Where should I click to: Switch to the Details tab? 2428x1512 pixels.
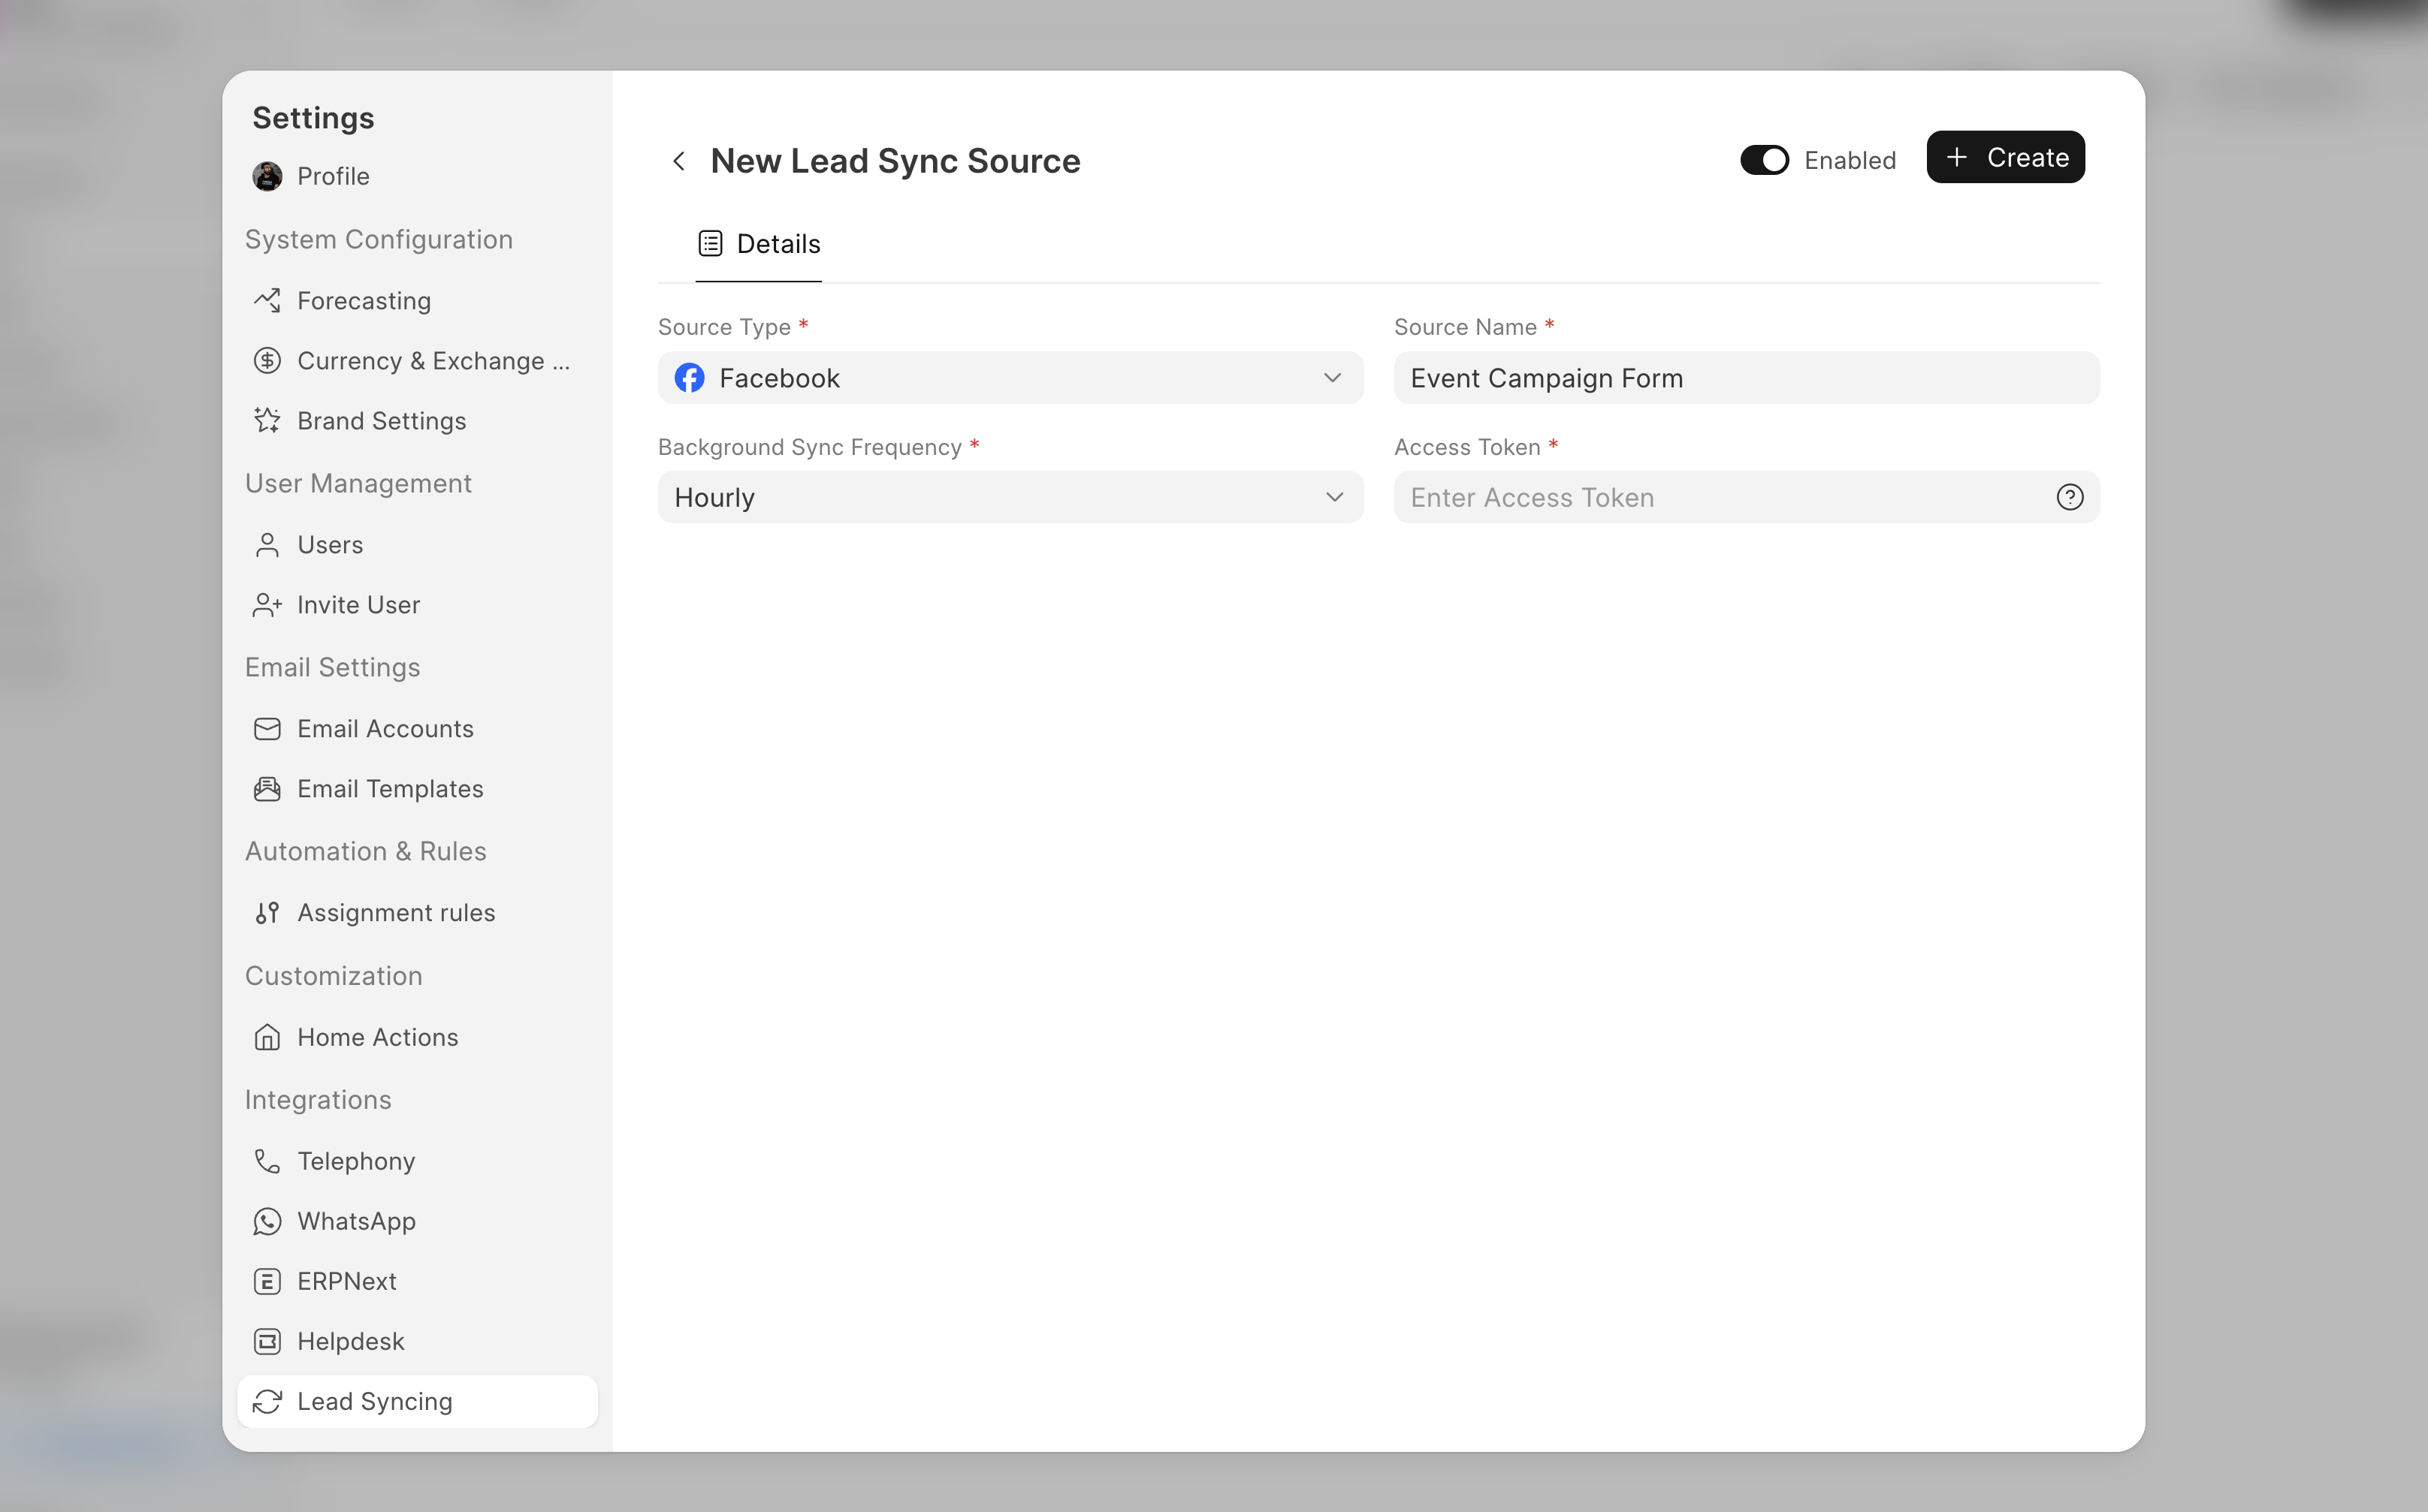coord(758,243)
